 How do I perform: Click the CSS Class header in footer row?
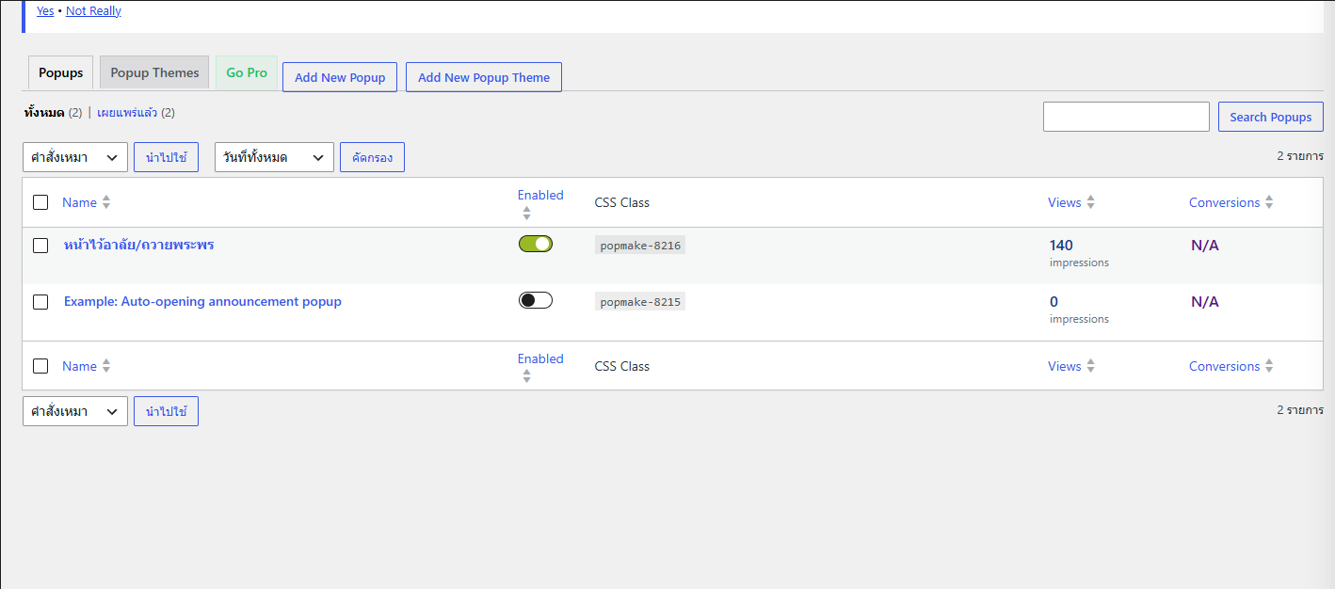click(622, 366)
